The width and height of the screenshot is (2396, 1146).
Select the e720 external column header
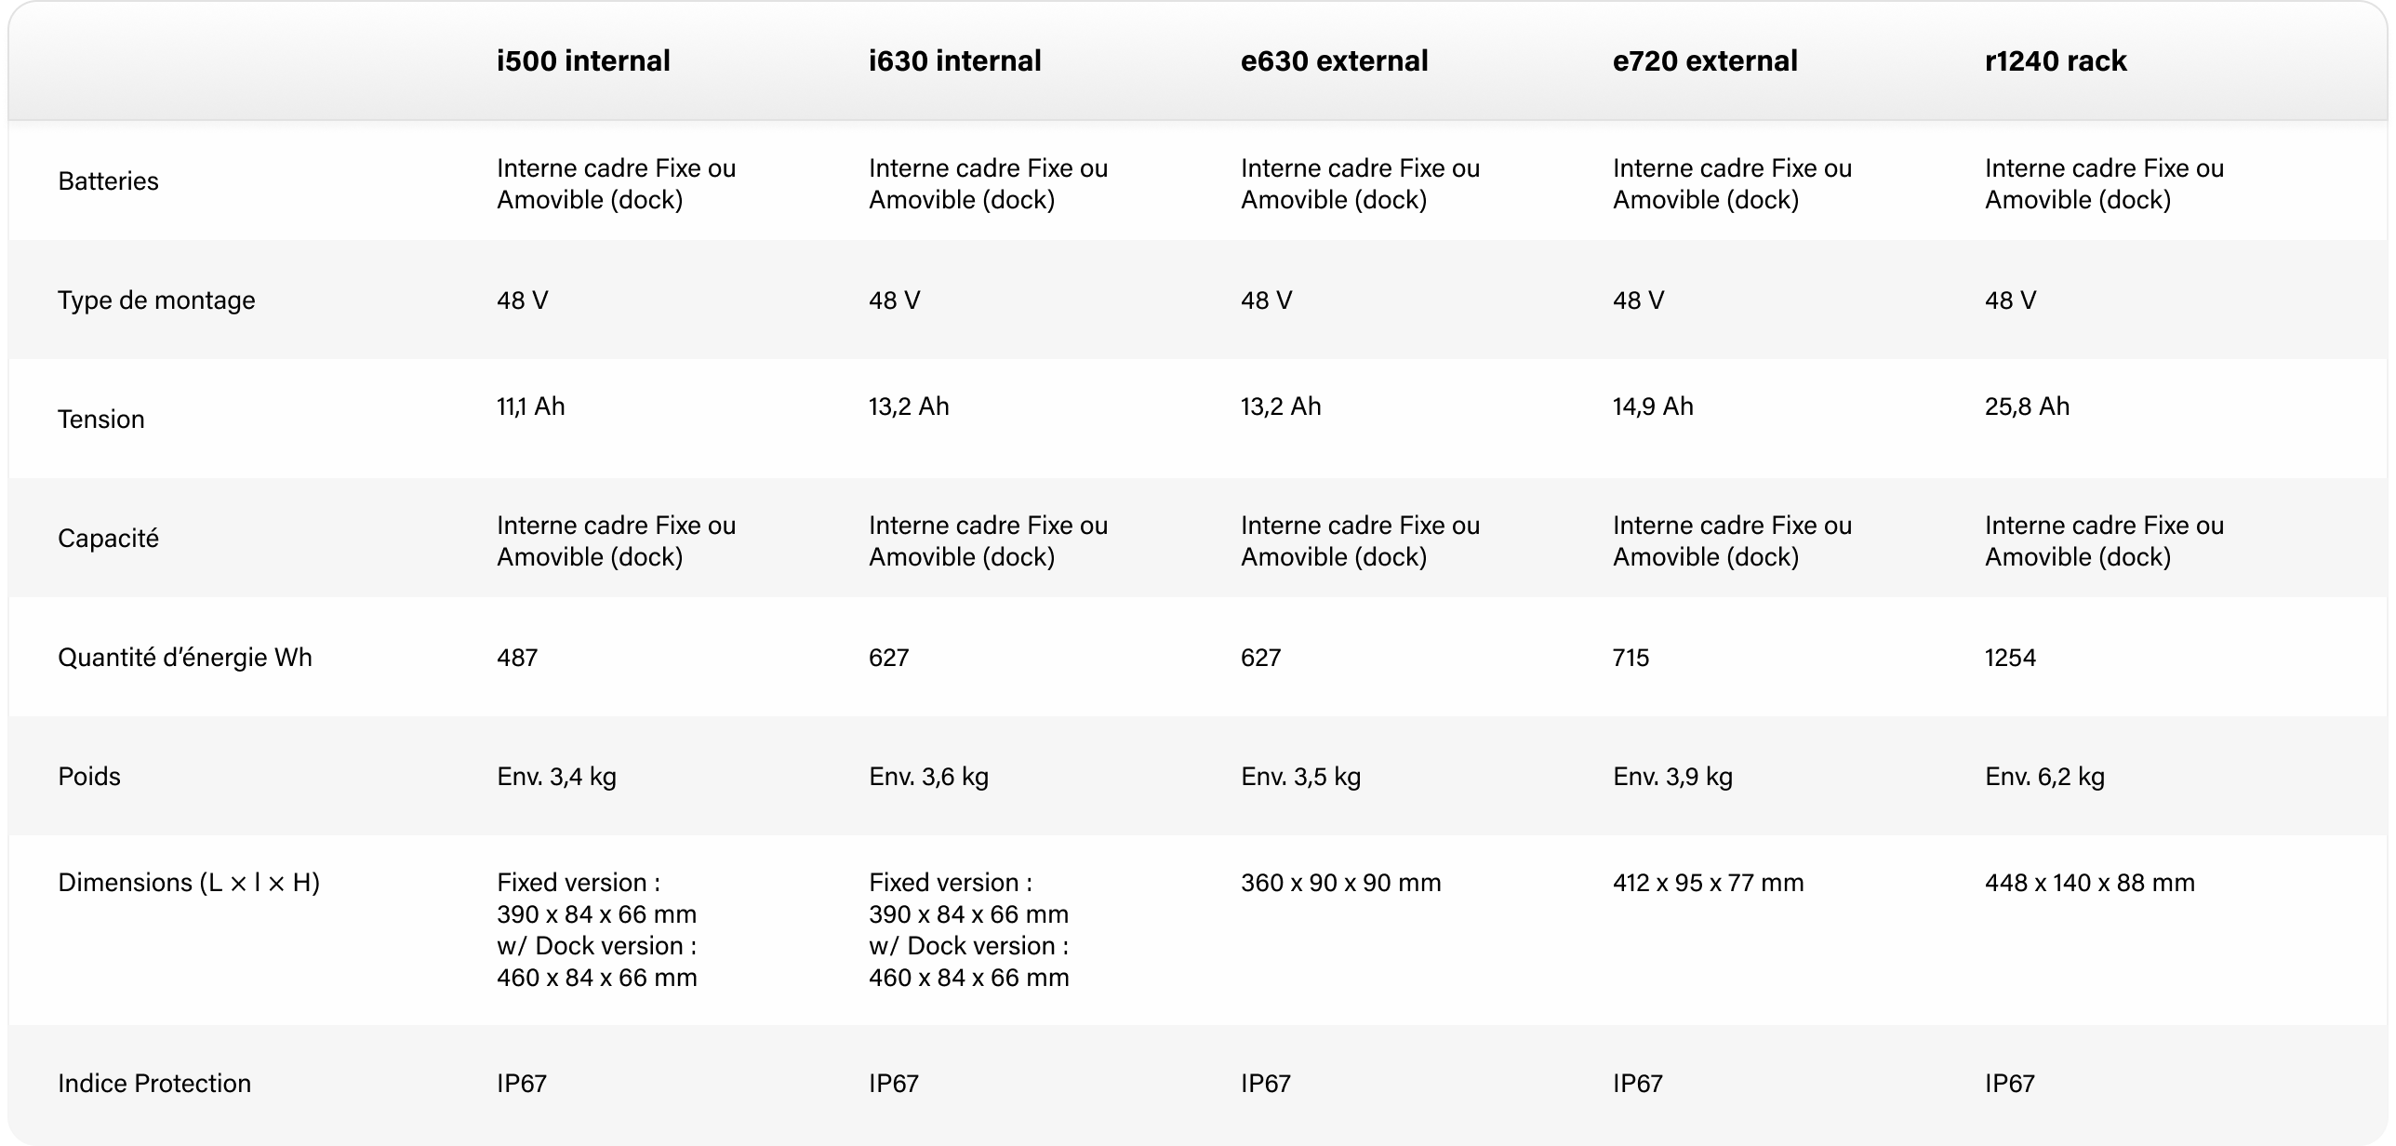coord(1705,61)
